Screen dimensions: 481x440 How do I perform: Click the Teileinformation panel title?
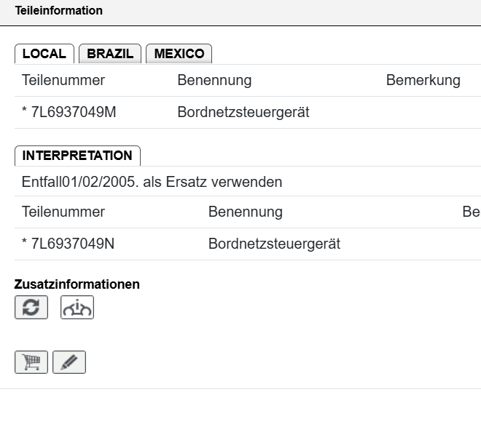(59, 11)
